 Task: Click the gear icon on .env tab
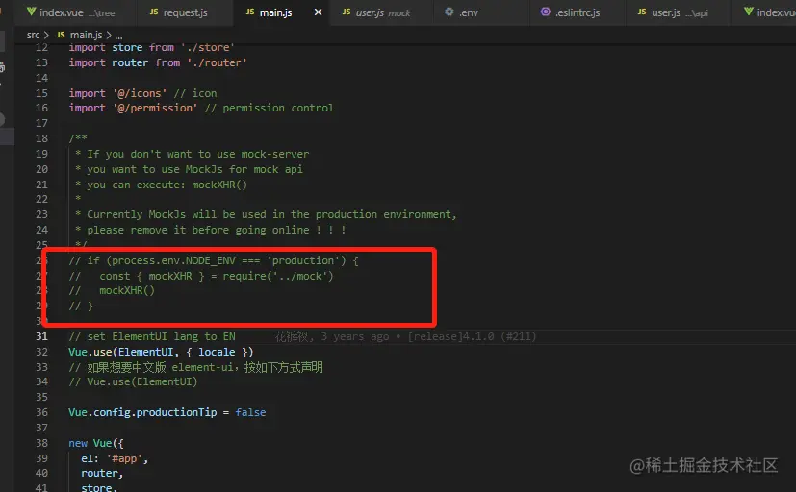coord(449,12)
